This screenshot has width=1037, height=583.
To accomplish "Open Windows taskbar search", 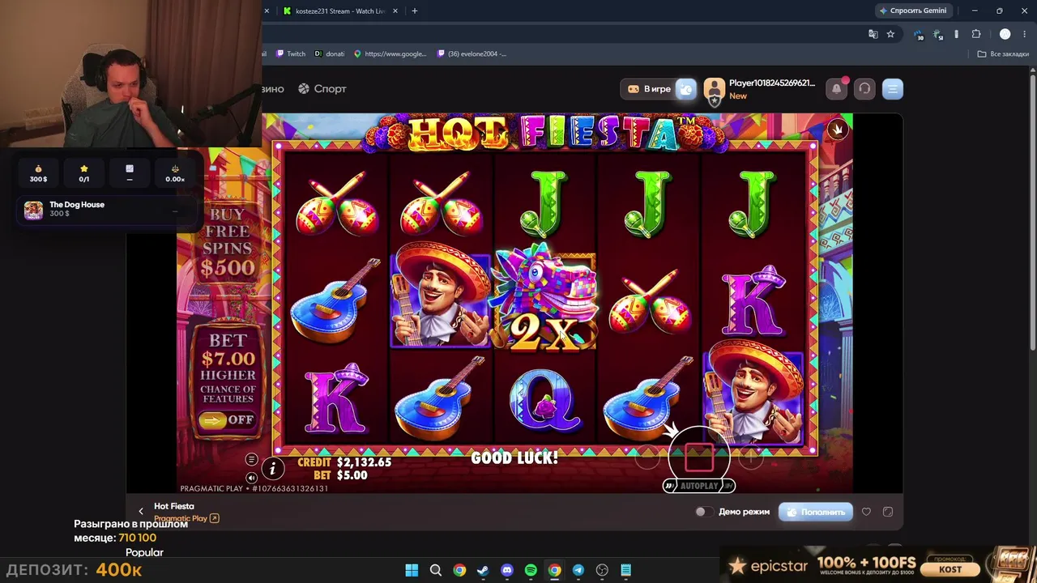I will coord(436,570).
